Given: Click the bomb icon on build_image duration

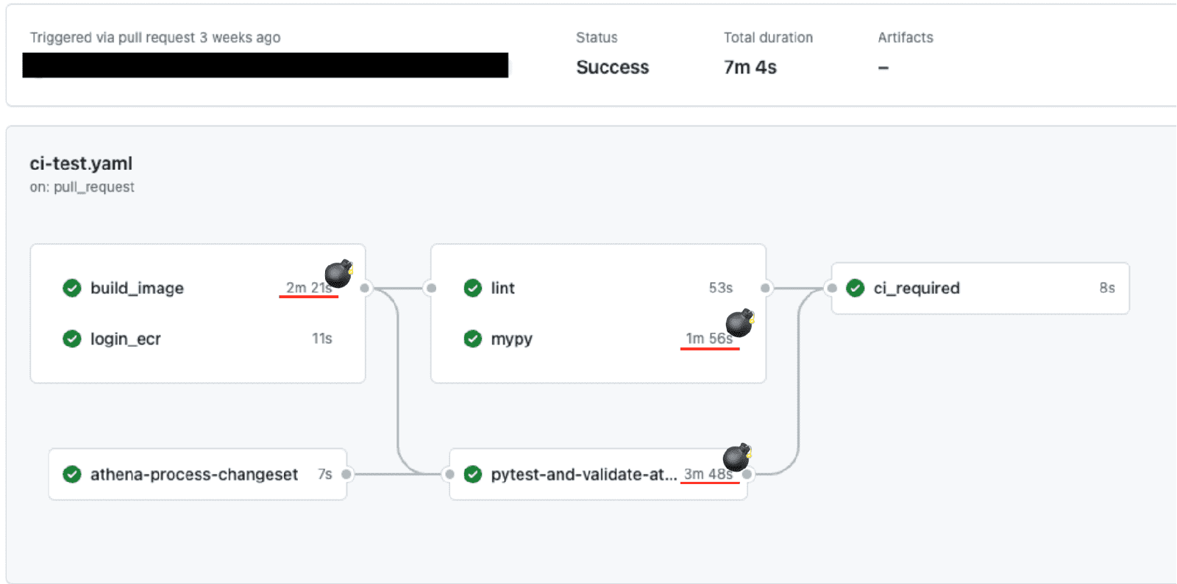Looking at the screenshot, I should [x=338, y=273].
